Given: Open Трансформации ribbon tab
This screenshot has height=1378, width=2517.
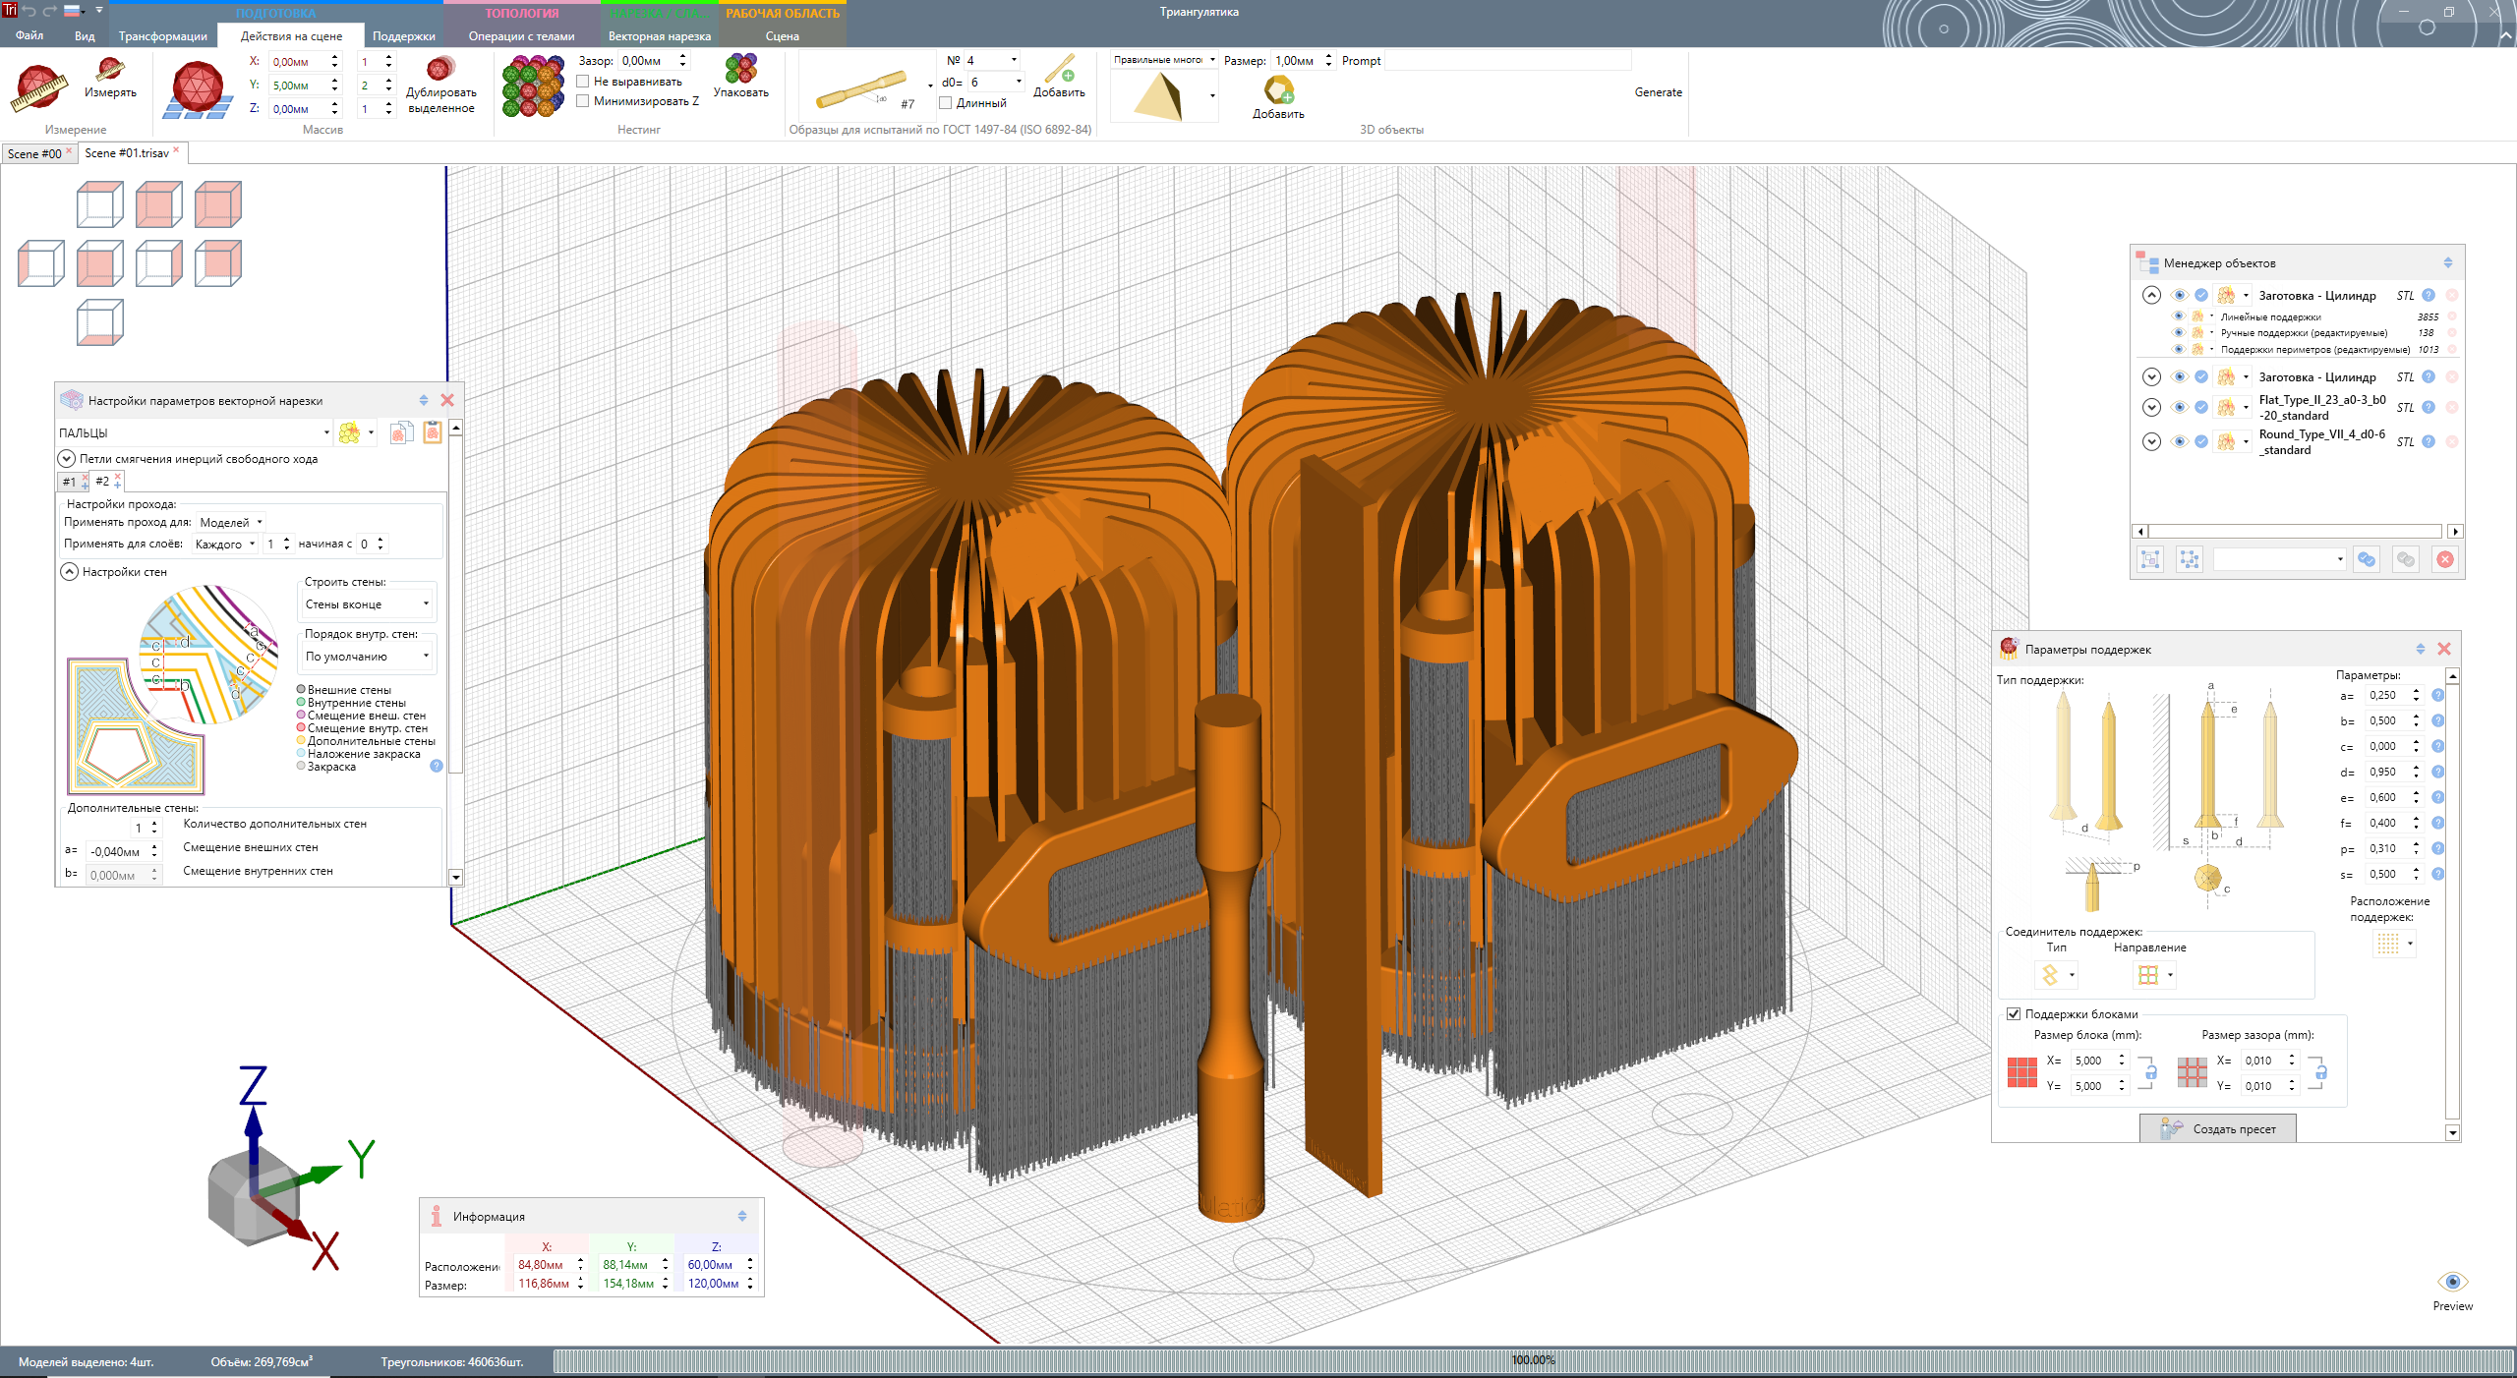Looking at the screenshot, I should coord(163,36).
